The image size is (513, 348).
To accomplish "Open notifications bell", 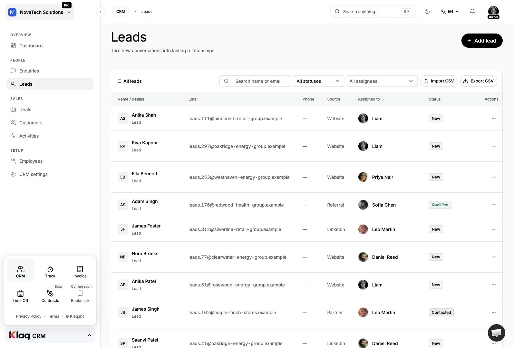I will tap(472, 12).
